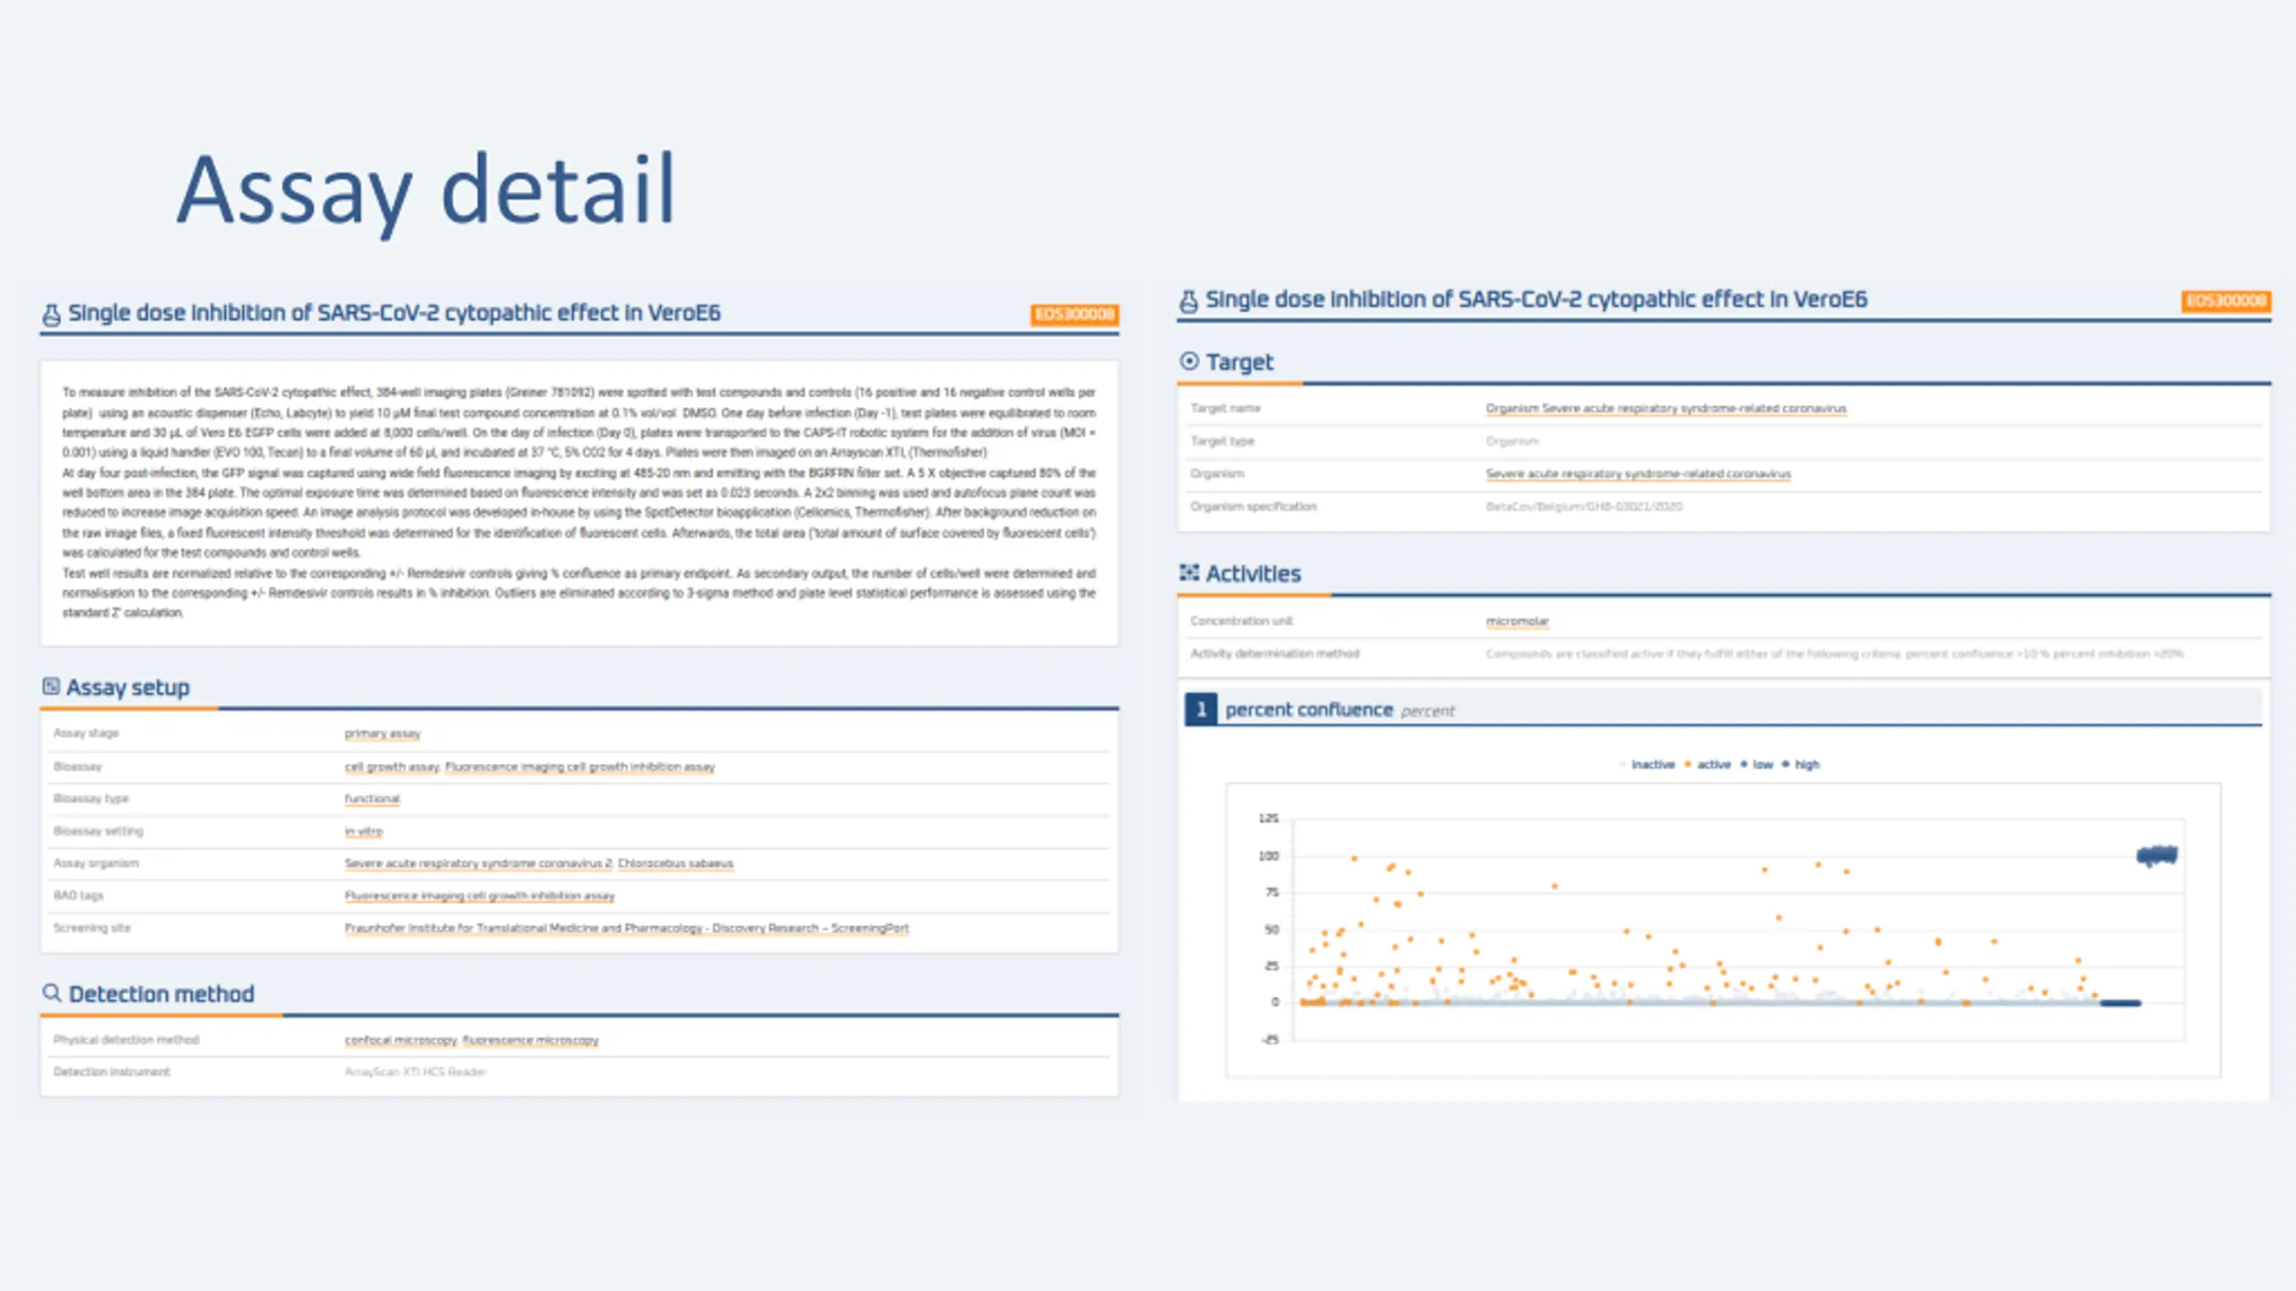Click the left orange EOS300008 badge
Viewport: 2296px width, 1291px height.
coord(1074,315)
